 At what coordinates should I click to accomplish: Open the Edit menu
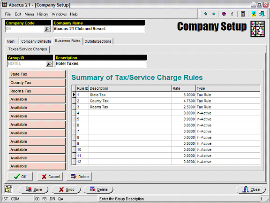click(18, 14)
